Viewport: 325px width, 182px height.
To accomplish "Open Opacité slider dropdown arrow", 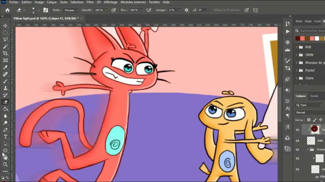I will [106, 10].
